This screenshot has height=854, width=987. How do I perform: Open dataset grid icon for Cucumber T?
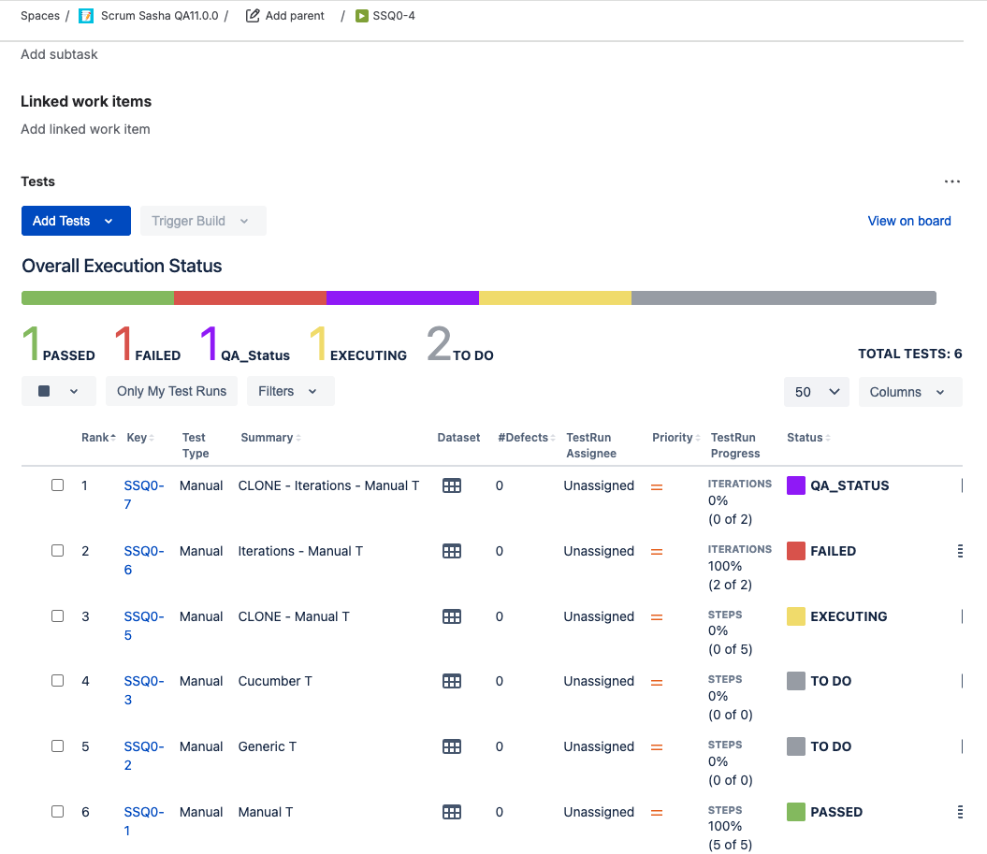coord(451,681)
